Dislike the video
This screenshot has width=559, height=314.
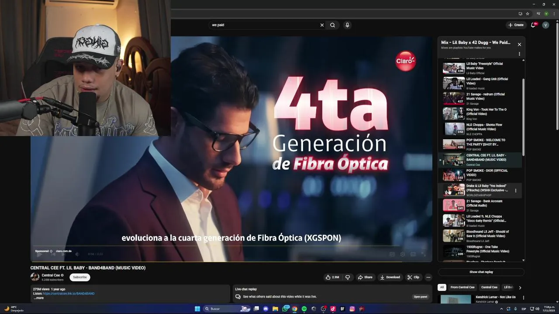coord(348,277)
